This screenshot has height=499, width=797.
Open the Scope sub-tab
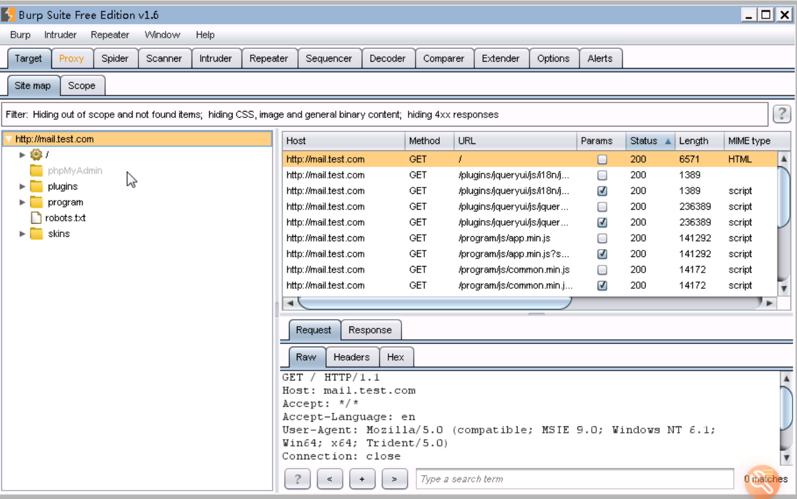click(82, 86)
